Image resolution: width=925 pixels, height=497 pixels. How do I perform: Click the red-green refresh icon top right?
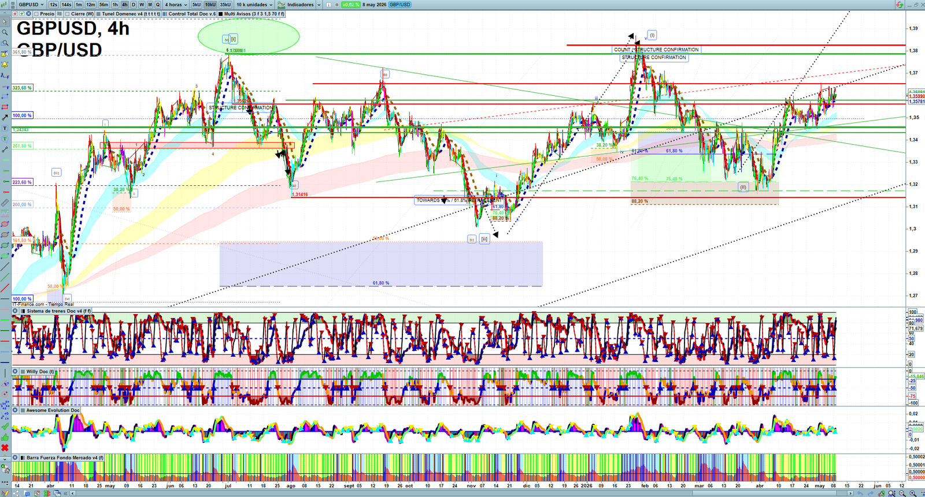[x=900, y=5]
